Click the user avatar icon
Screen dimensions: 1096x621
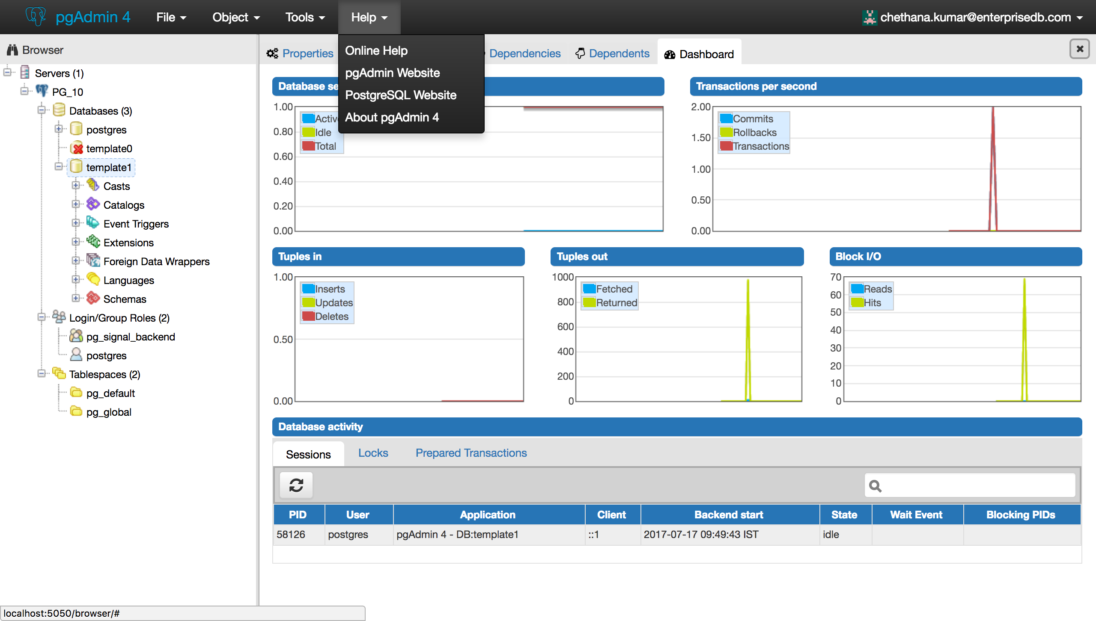[869, 17]
